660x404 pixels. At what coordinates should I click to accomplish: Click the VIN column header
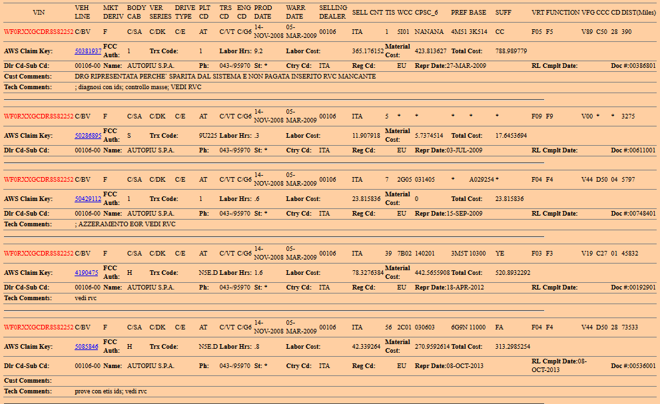[38, 13]
